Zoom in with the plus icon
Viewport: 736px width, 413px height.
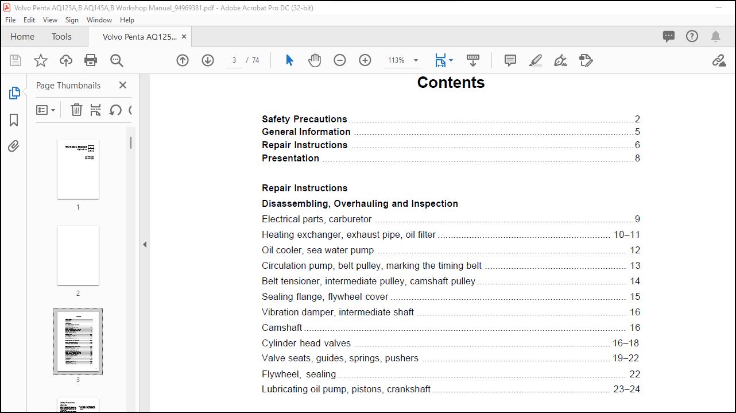point(365,60)
